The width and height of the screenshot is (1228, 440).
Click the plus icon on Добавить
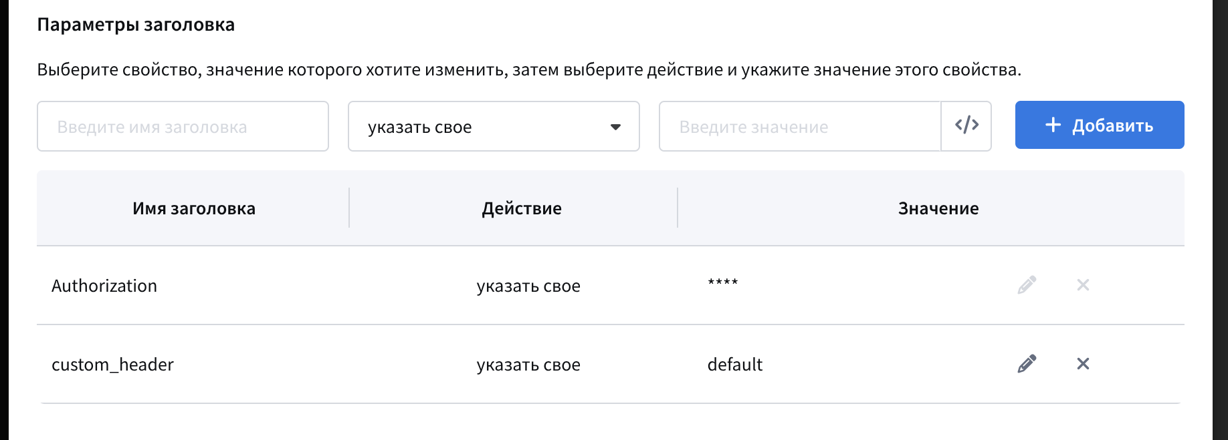[x=1053, y=125]
